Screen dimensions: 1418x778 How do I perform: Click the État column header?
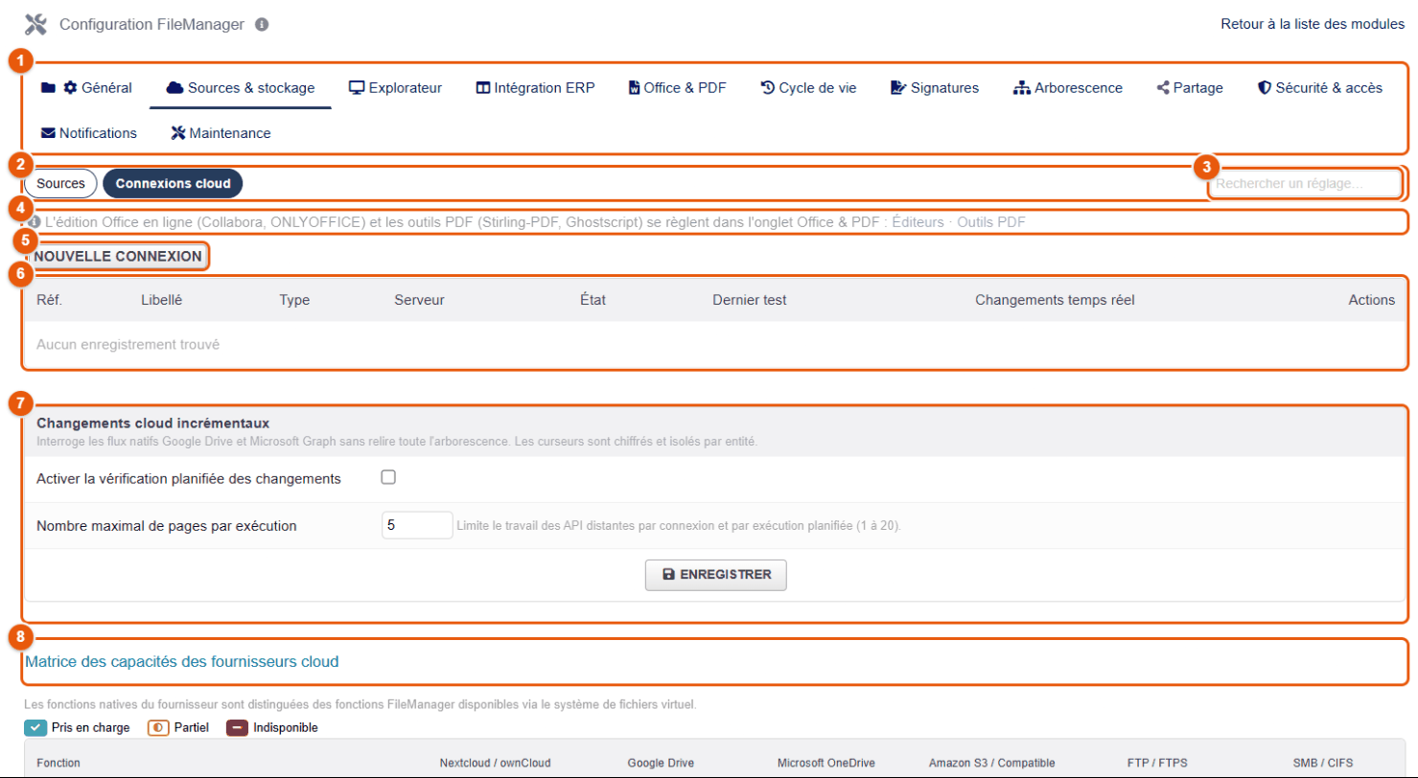click(593, 300)
